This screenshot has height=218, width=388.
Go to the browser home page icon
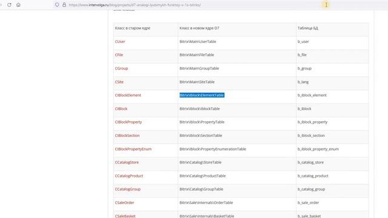pyautogui.click(x=18, y=5)
